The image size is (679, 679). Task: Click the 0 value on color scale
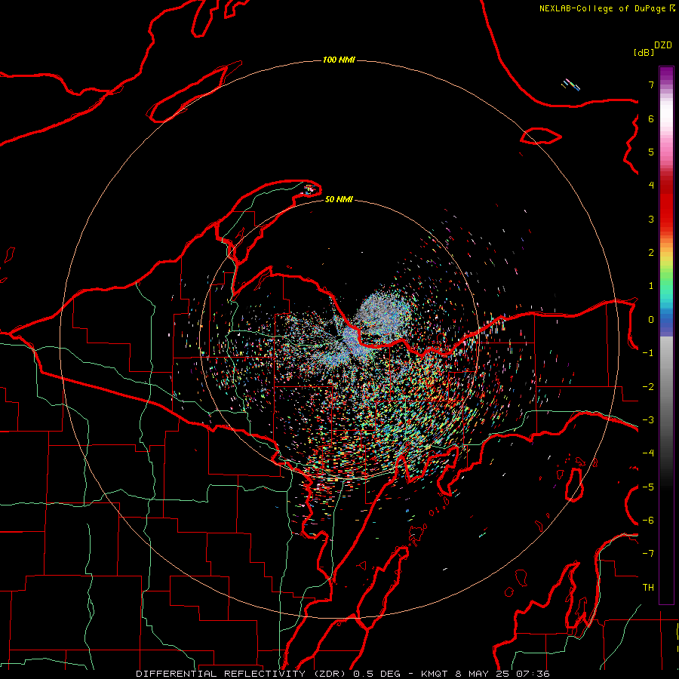pos(651,320)
